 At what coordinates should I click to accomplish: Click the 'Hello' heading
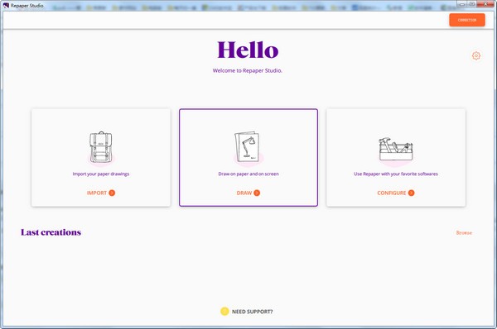(248, 50)
